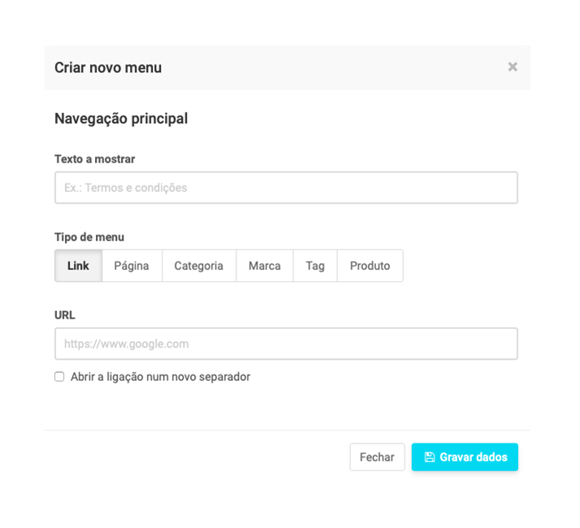Click into the URL input field
This screenshot has width=580, height=528.
click(x=286, y=344)
